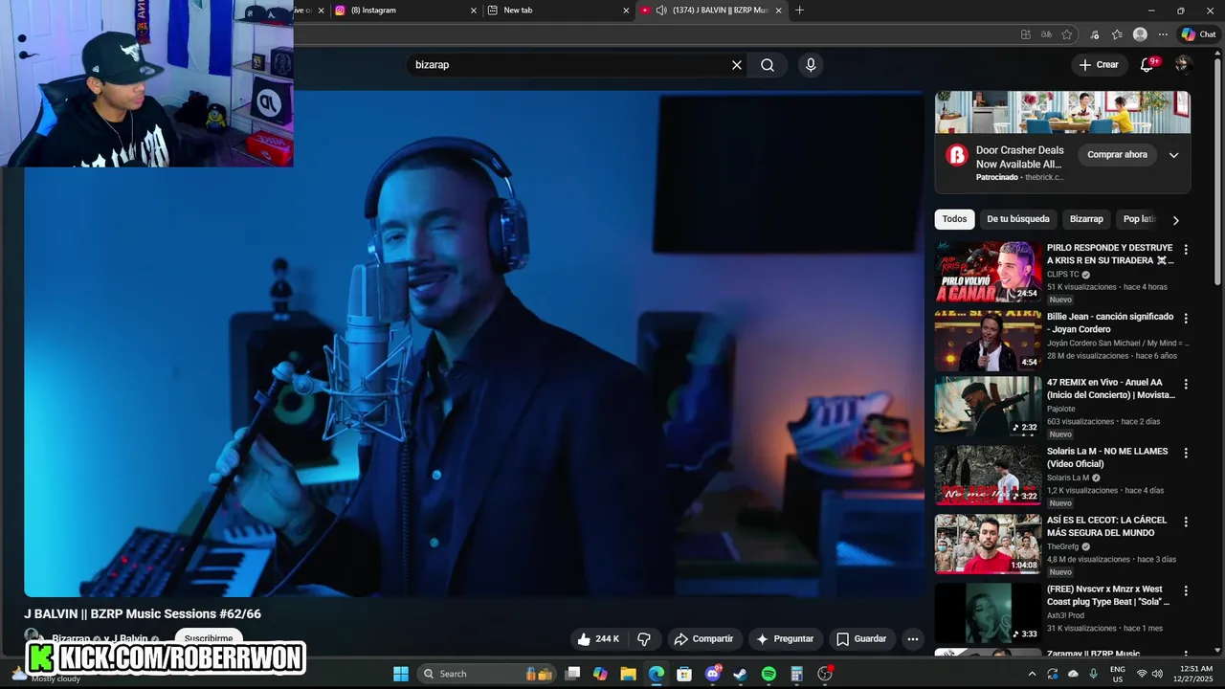Open options for Solaris La M video
This screenshot has height=689, width=1225.
(x=1186, y=453)
